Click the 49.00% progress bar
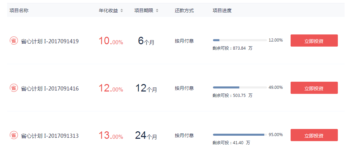The width and height of the screenshot is (350, 158). click(240, 87)
